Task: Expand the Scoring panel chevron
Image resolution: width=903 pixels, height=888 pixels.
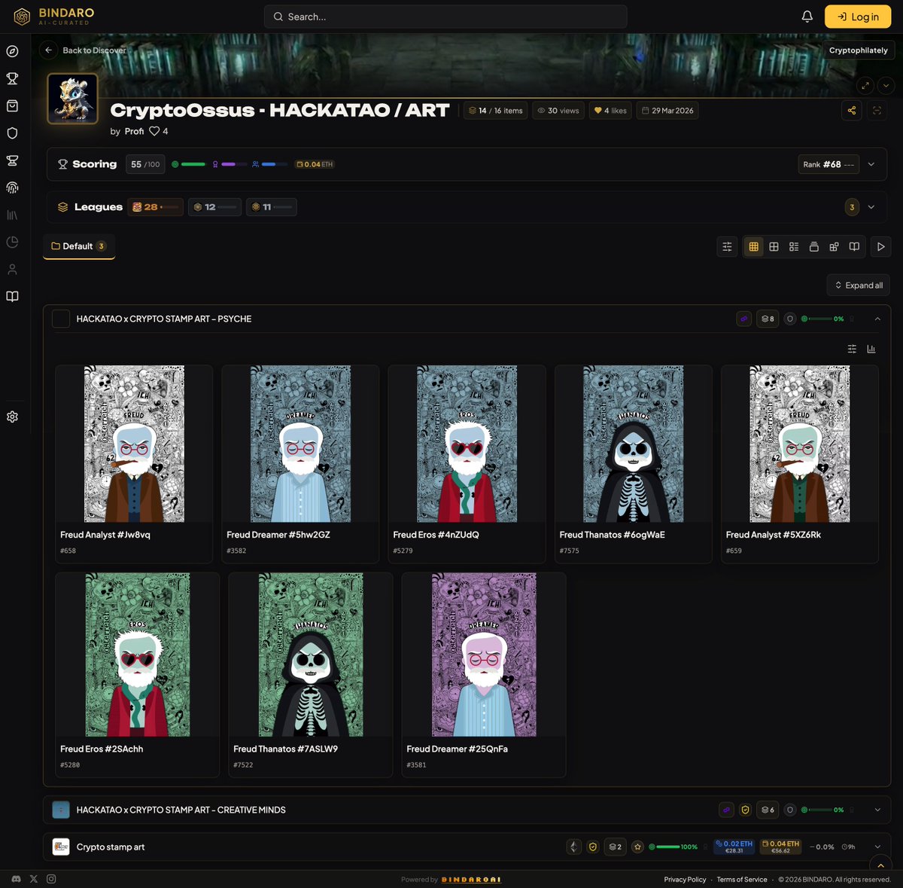Action: click(x=871, y=164)
